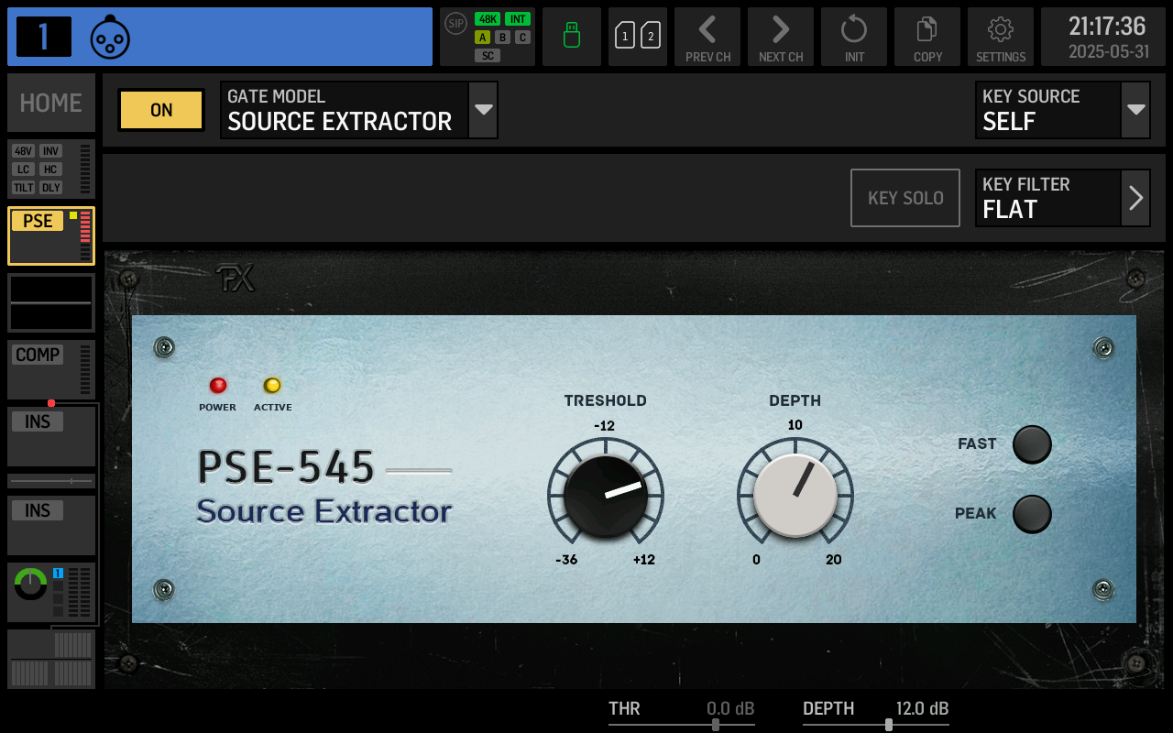Viewport: 1173px width, 733px height.
Task: Enable KEY SOLO monitoring
Action: (x=904, y=197)
